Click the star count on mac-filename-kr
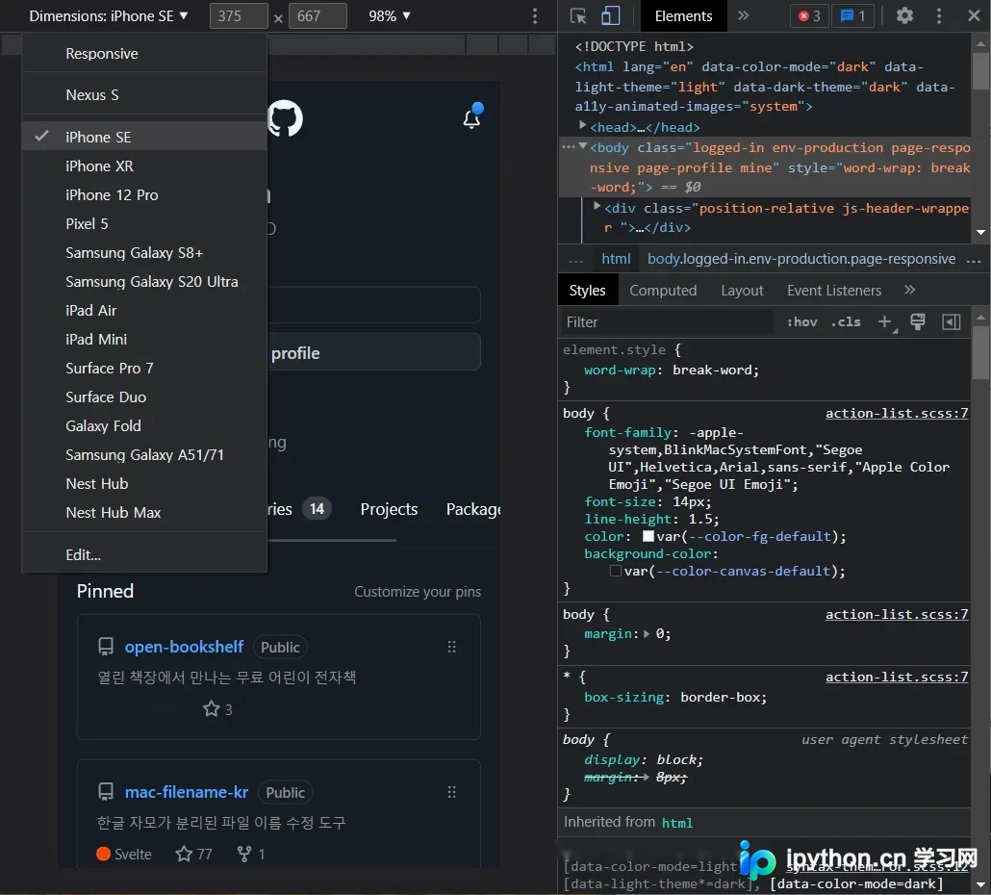 coord(193,854)
